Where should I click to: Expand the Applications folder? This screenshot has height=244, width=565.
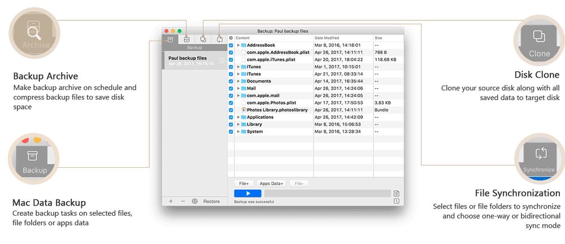tap(238, 117)
